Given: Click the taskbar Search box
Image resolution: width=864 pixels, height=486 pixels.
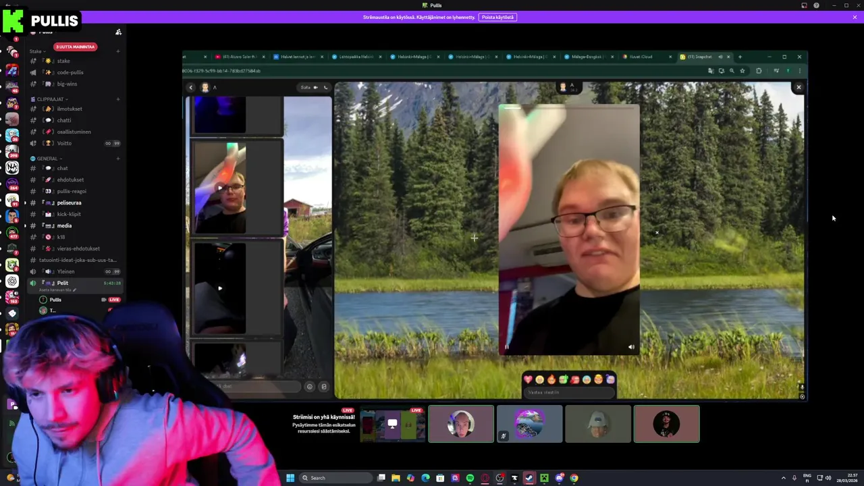Looking at the screenshot, I should 336,478.
